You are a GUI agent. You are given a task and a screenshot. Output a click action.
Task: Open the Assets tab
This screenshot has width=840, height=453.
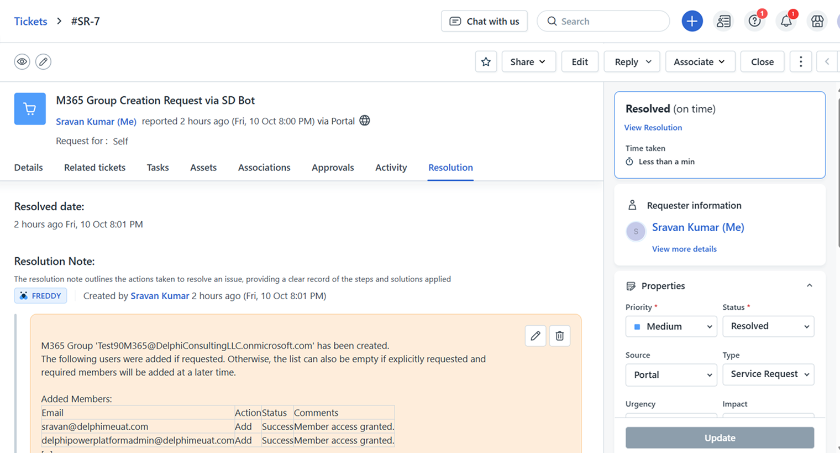(203, 168)
